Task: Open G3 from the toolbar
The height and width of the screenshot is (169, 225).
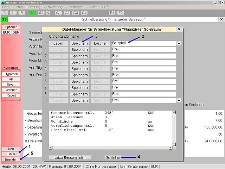Action: [76, 13]
